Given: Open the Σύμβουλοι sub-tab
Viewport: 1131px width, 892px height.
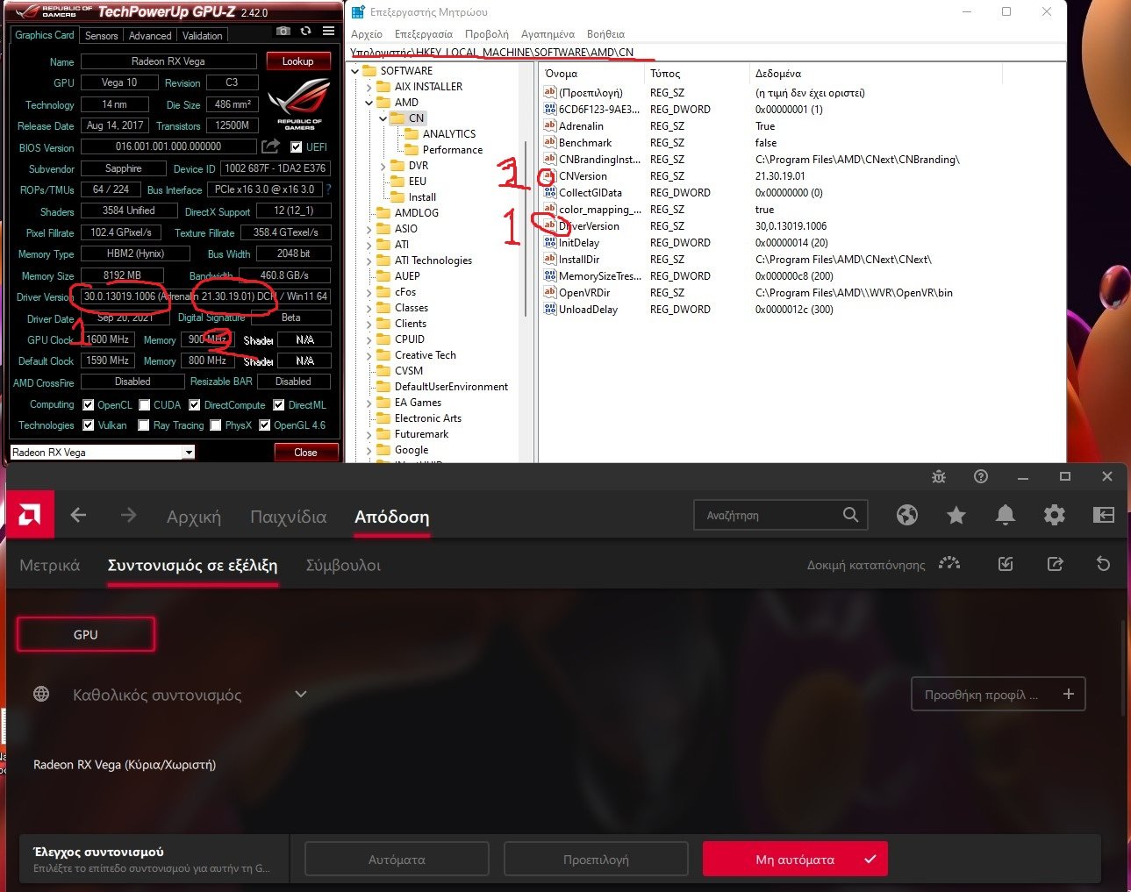Looking at the screenshot, I should tap(343, 566).
